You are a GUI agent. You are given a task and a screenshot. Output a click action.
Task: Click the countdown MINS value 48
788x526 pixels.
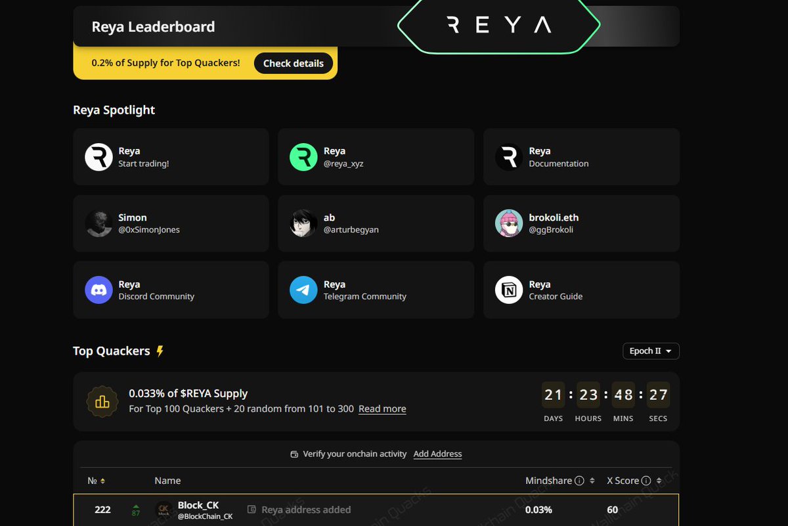623,395
